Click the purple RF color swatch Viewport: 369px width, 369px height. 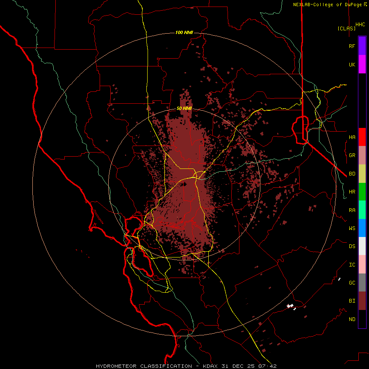coord(362,46)
